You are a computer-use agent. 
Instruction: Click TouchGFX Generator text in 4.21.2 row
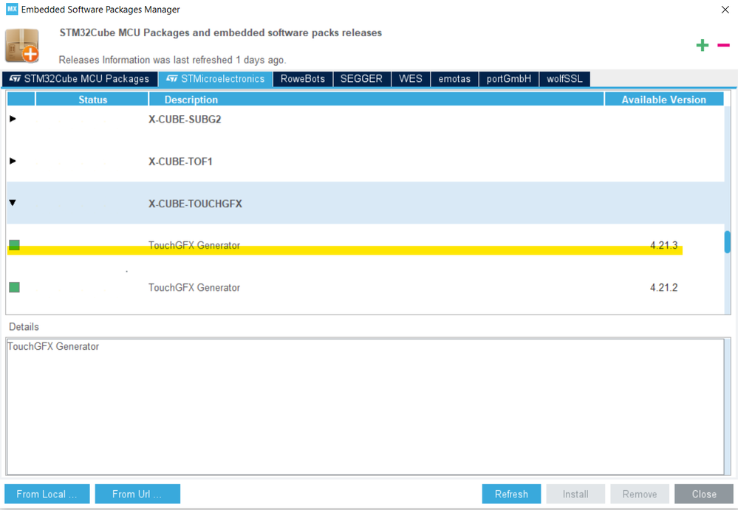[x=194, y=287]
